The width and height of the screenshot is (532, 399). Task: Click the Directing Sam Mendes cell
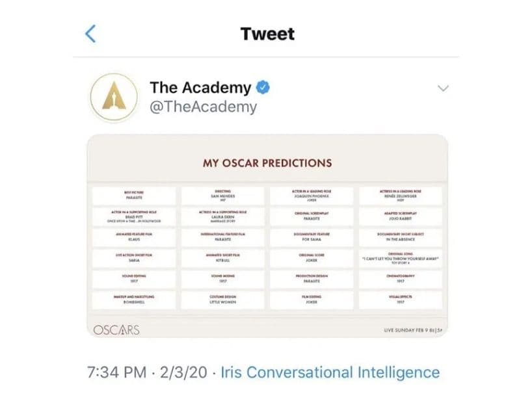[223, 196]
